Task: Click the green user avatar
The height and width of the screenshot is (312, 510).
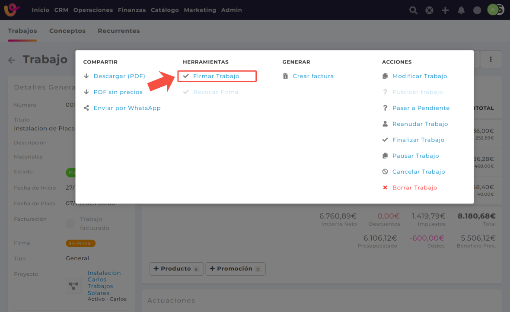Action: point(493,10)
